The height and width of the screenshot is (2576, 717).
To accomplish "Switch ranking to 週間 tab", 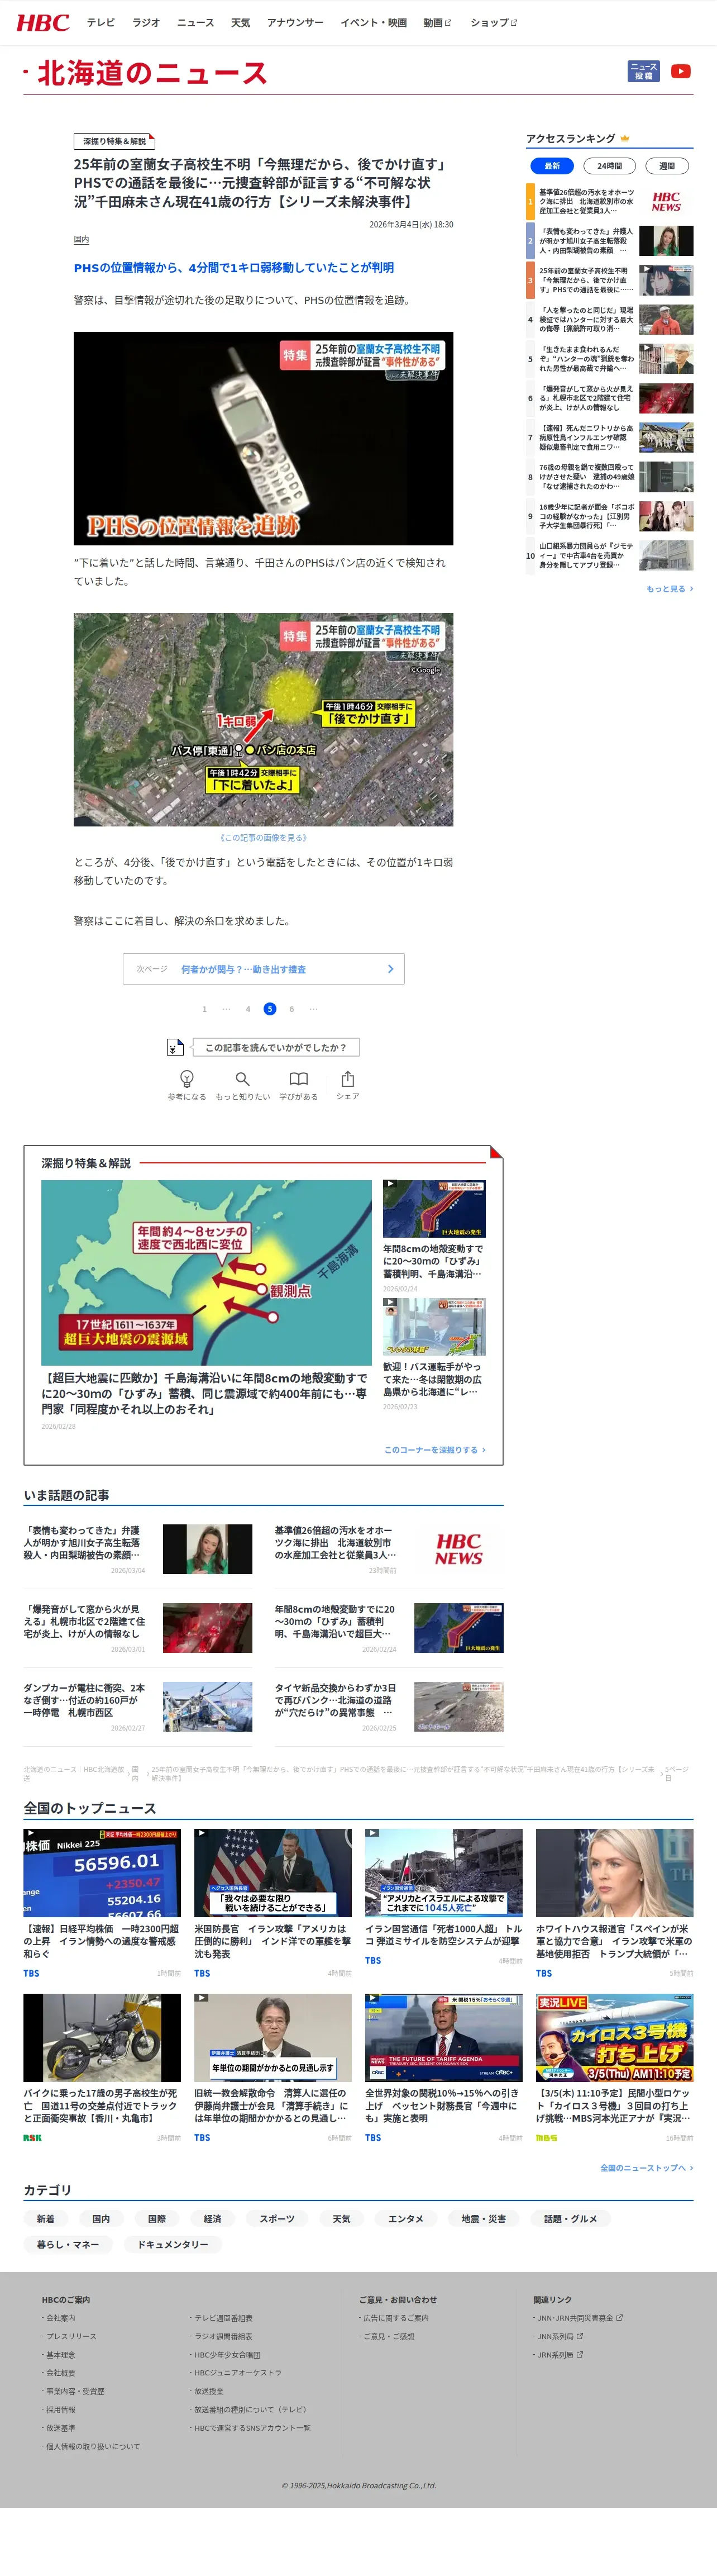I will pos(667,166).
